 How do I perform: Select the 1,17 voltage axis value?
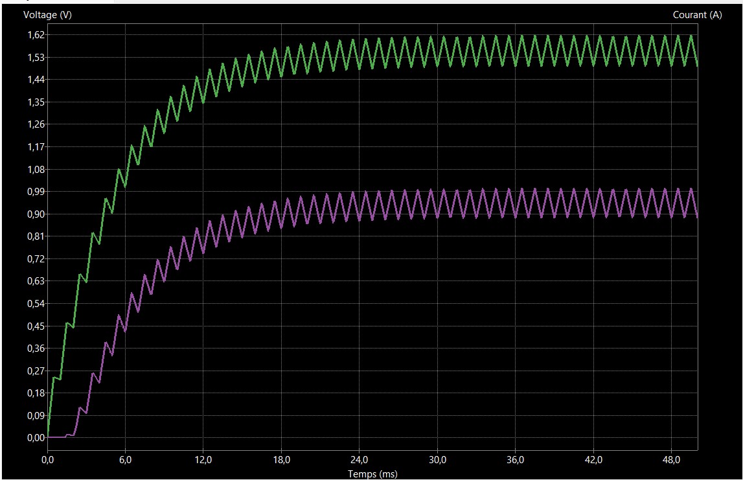tap(36, 147)
